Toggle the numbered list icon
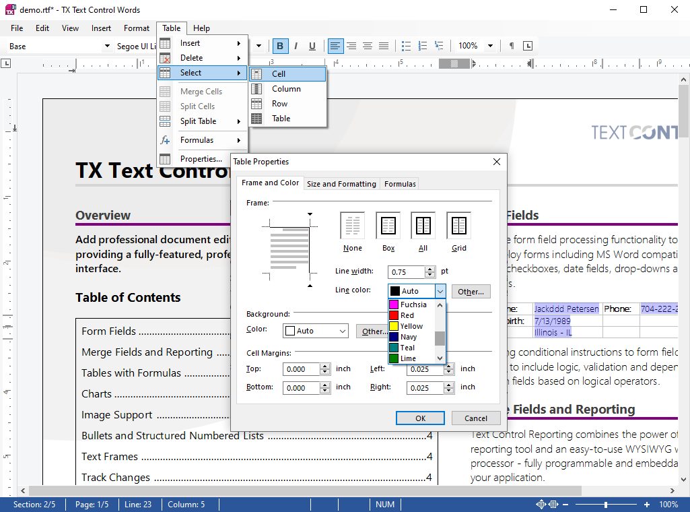Viewport: 690px width, 512px height. click(422, 46)
